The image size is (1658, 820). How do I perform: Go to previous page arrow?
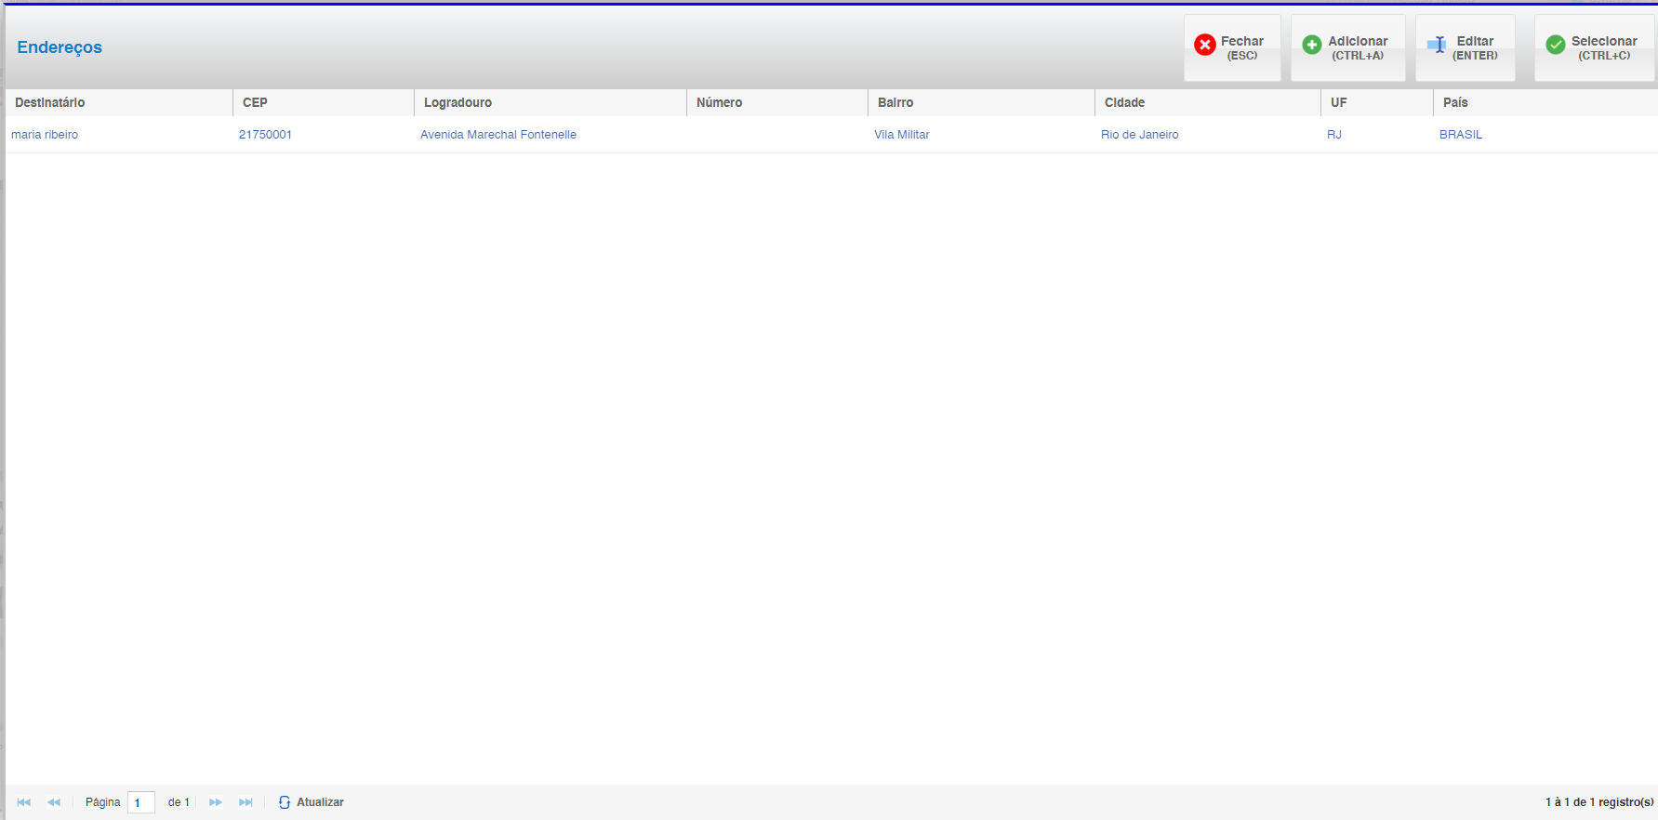coord(54,802)
